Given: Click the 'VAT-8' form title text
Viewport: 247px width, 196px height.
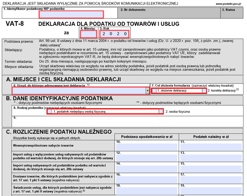Looking at the screenshot, I should tap(15, 24).
